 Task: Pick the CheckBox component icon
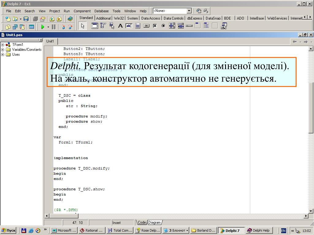[x=155, y=26]
